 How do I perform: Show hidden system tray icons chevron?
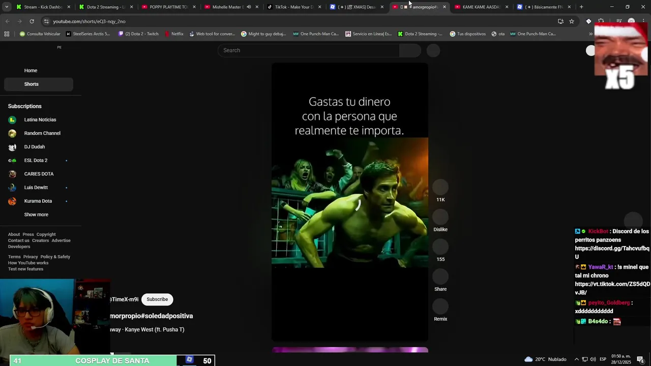[576, 359]
